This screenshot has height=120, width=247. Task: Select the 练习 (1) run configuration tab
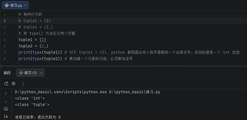coord(30,73)
